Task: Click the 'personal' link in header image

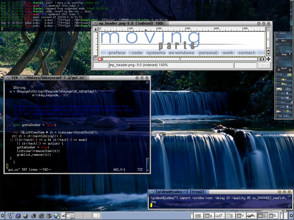Action: (208, 53)
